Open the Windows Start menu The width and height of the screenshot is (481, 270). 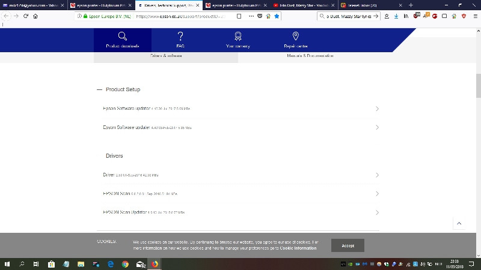click(7, 264)
